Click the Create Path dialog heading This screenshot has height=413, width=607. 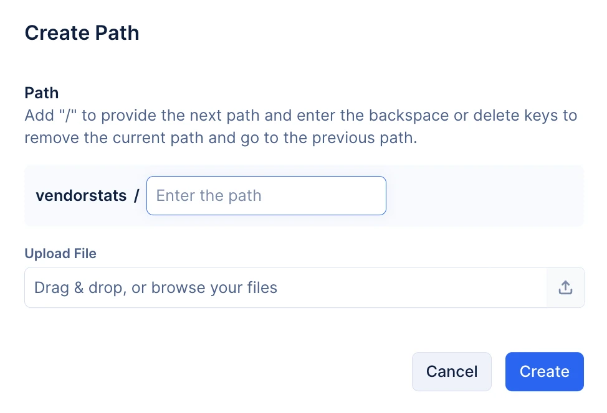pos(82,33)
